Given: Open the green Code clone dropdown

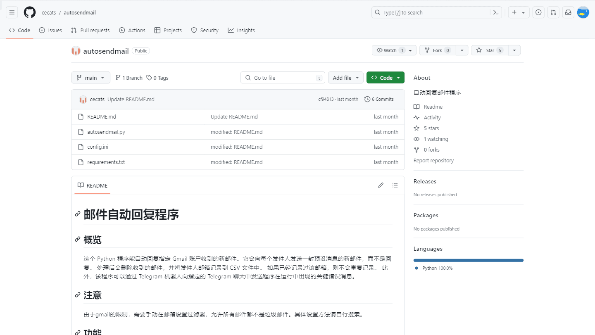Looking at the screenshot, I should [x=386, y=78].
